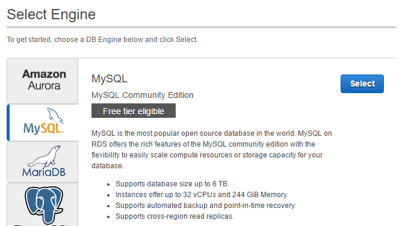
Task: Click the MariaDB wordmark in the sidebar
Action: (44, 172)
